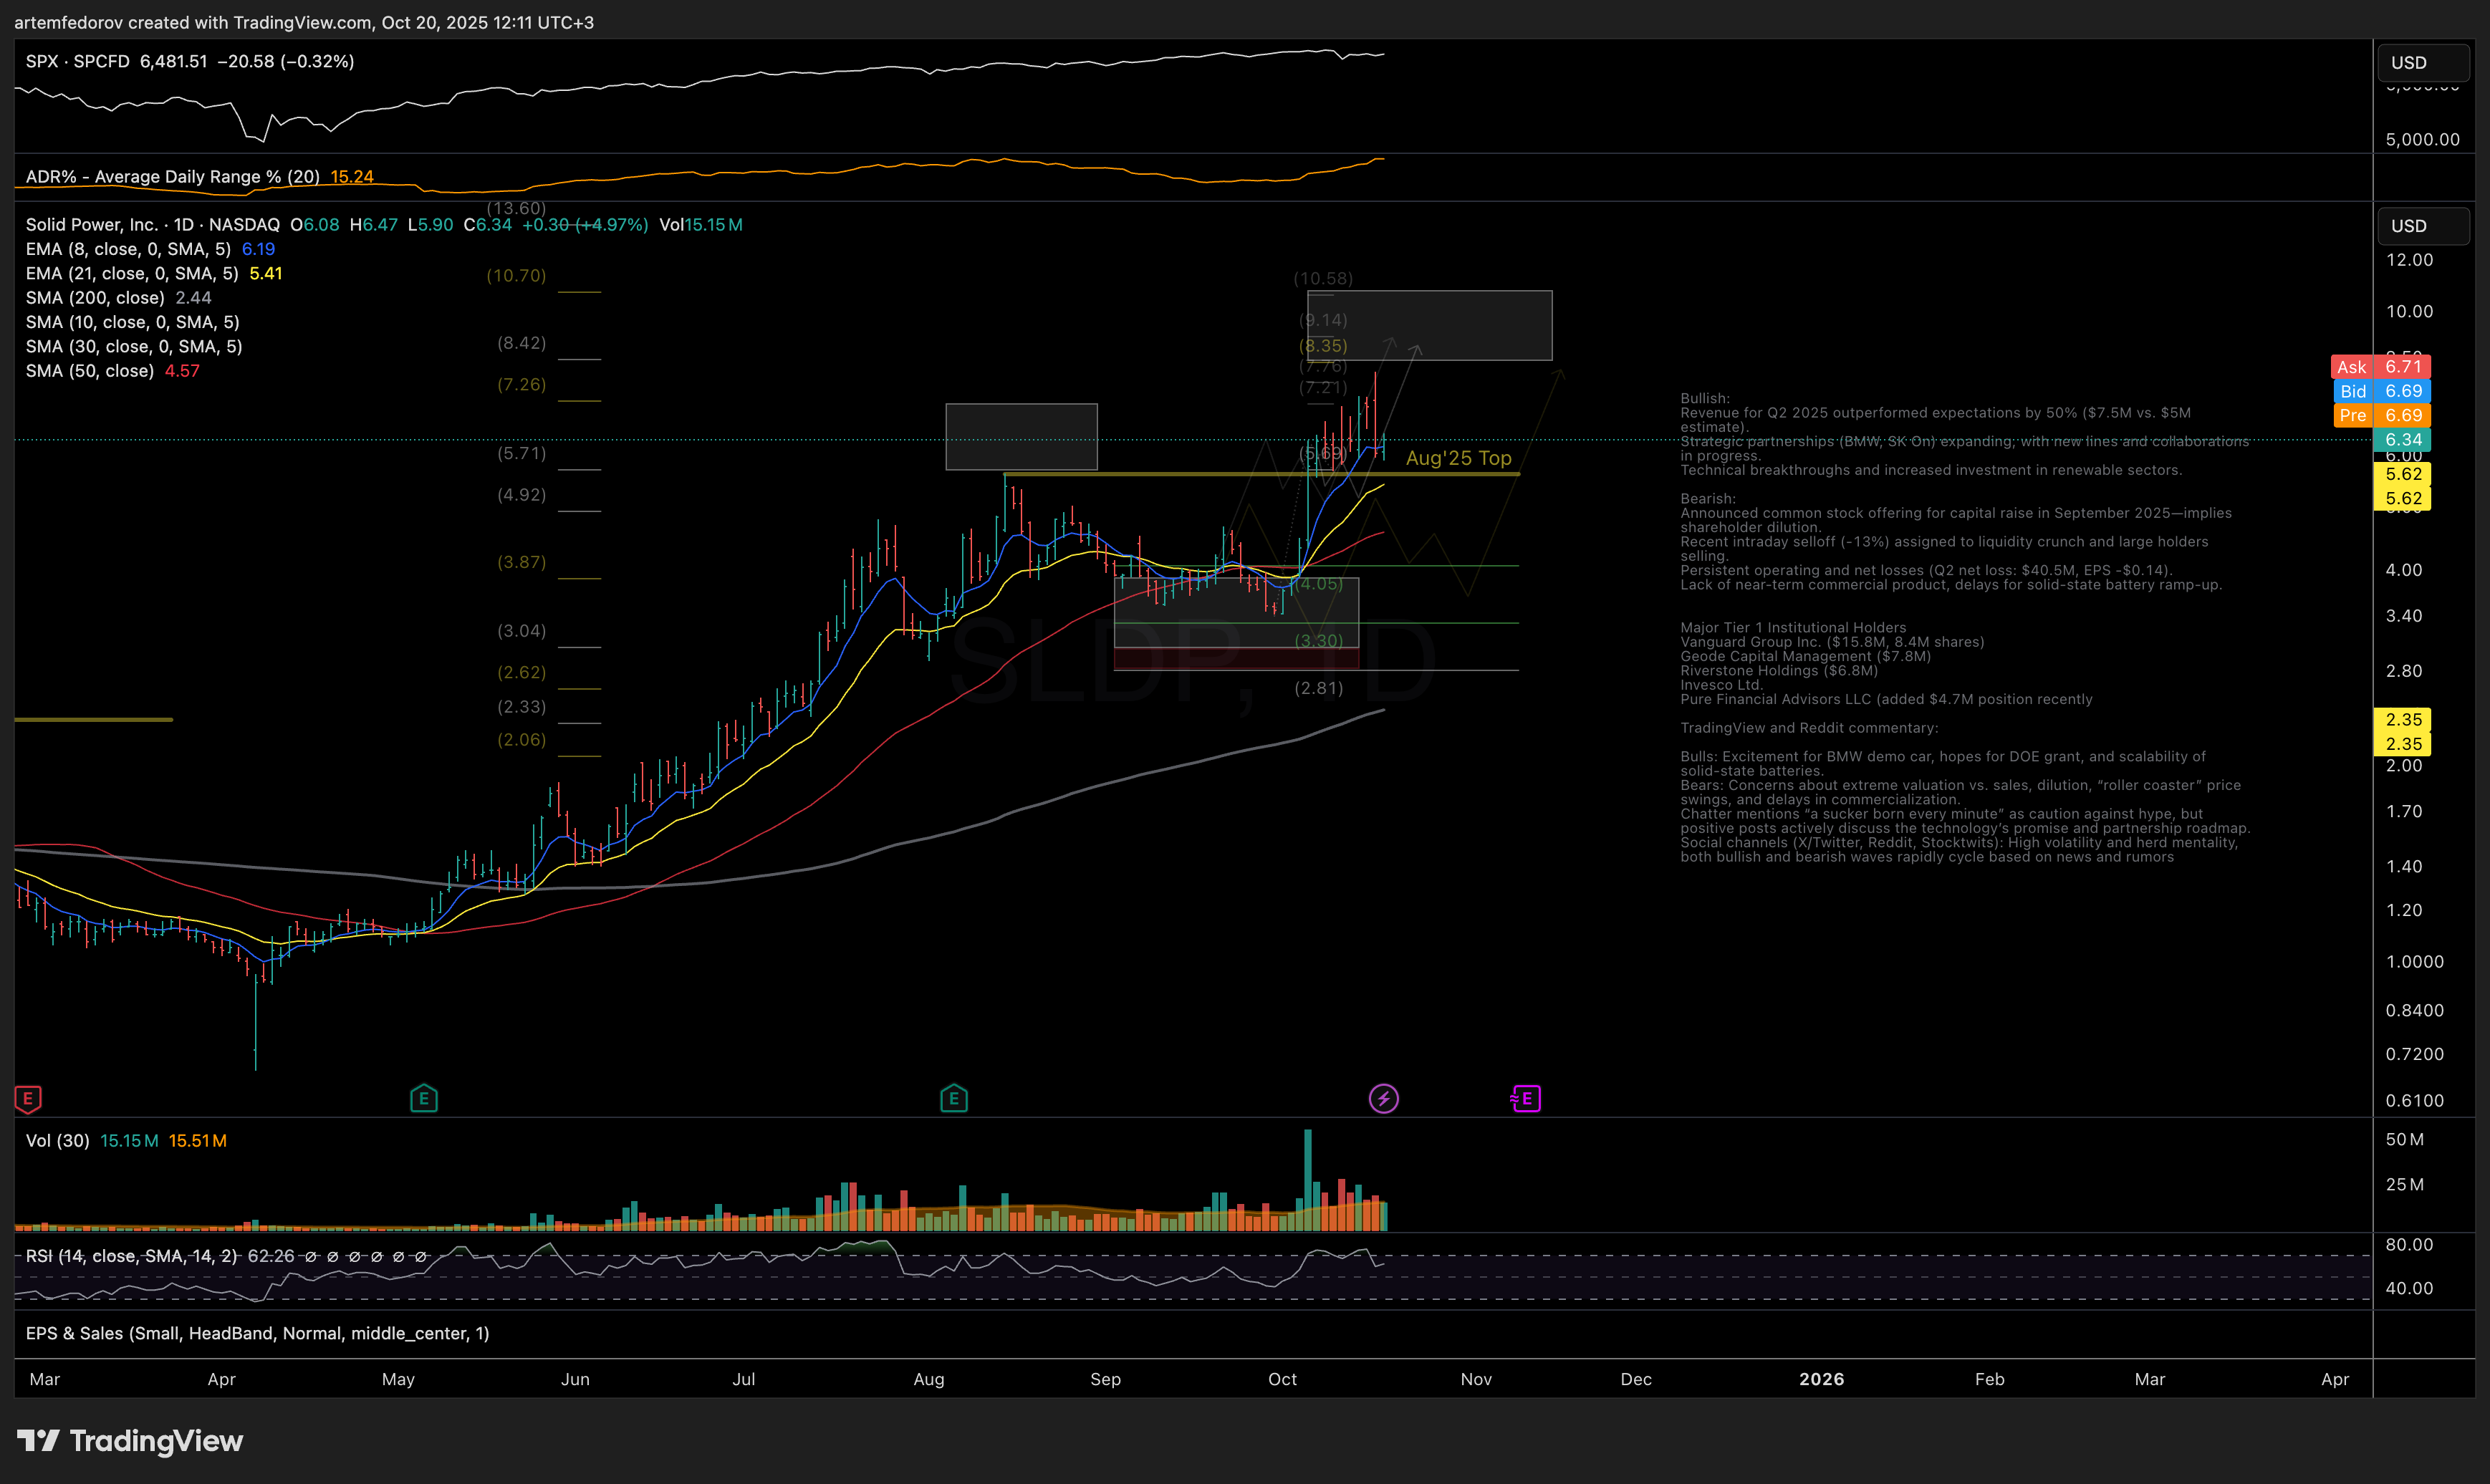Image resolution: width=2490 pixels, height=1484 pixels.
Task: Click the green 6.34 last price label
Action: pyautogui.click(x=2402, y=440)
